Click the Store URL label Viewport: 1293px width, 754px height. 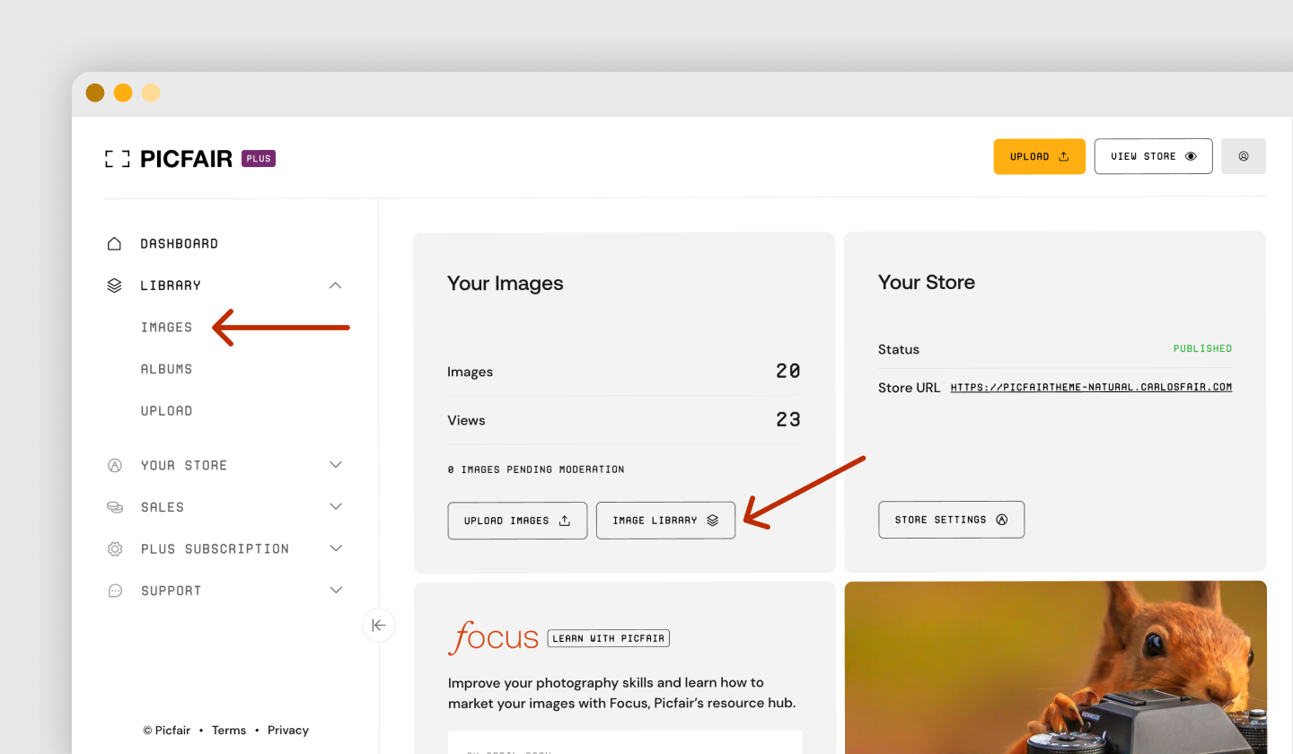click(909, 388)
